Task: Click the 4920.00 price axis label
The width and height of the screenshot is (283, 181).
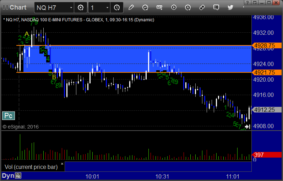Action: [263, 79]
